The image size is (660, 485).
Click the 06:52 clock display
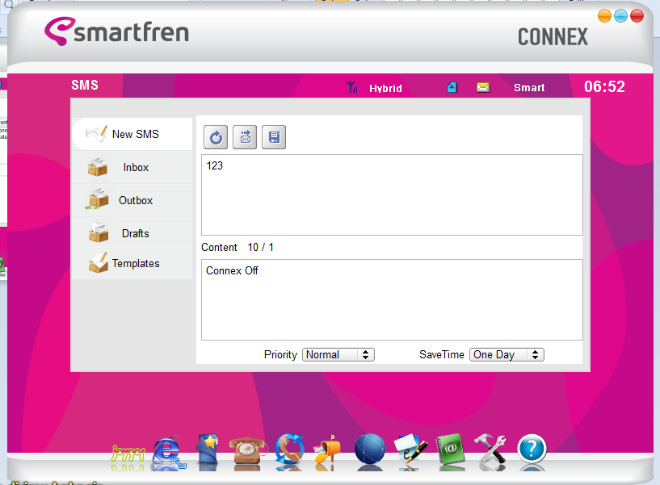pyautogui.click(x=604, y=86)
